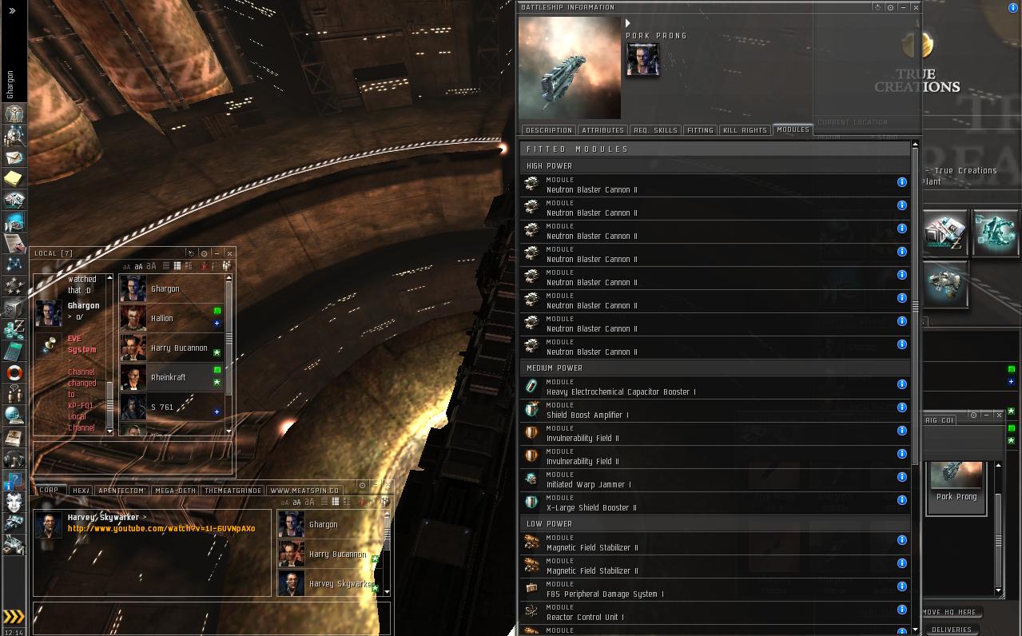The width and height of the screenshot is (1022, 636).
Task: Open the YouTube link in Corp chat
Action: (161, 529)
